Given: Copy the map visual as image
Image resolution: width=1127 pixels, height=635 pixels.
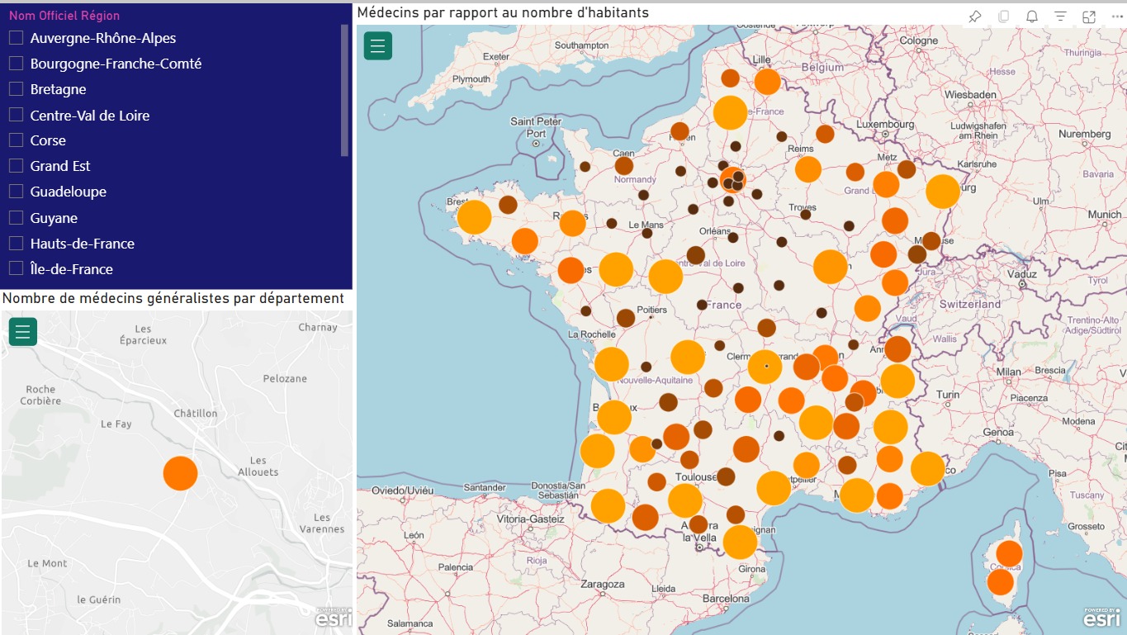Looking at the screenshot, I should (x=1004, y=17).
